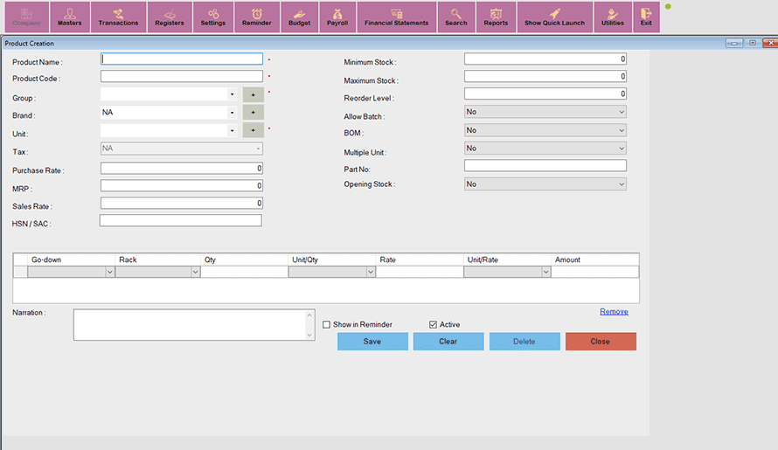Open the BOM dropdown

point(545,130)
